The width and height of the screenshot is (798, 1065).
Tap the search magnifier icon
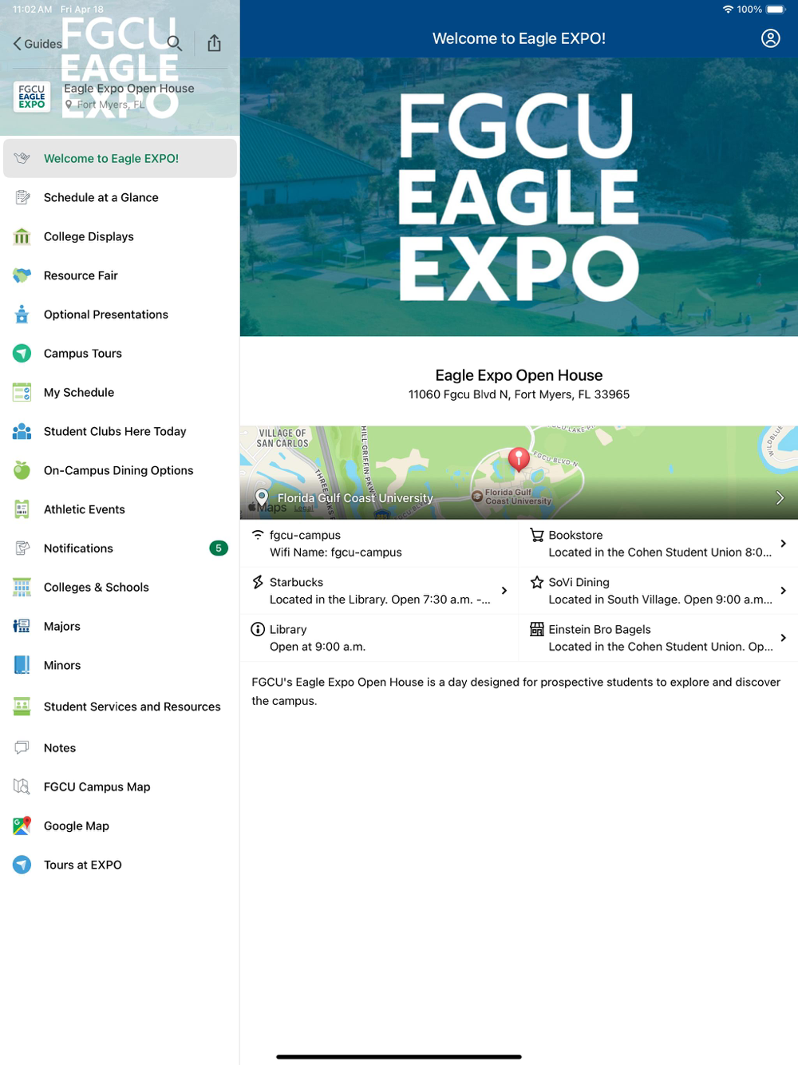pyautogui.click(x=175, y=43)
